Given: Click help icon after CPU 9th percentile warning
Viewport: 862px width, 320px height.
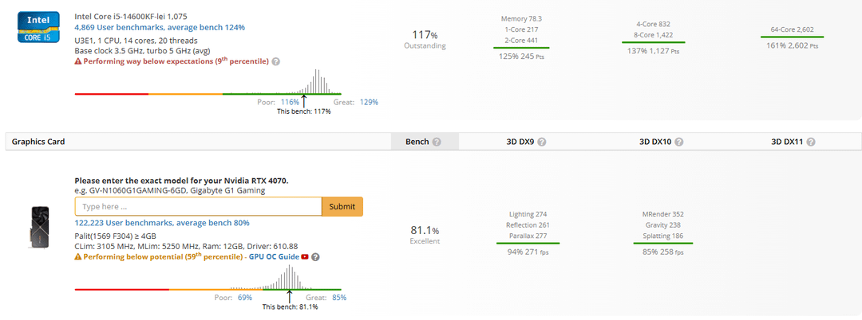Looking at the screenshot, I should coord(276,62).
